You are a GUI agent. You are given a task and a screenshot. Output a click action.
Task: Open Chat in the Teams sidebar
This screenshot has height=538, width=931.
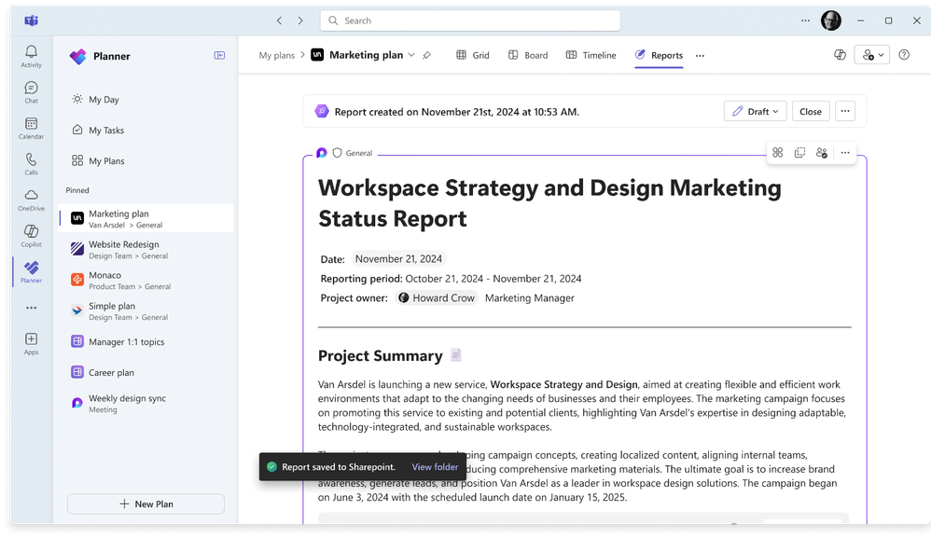[x=31, y=92]
